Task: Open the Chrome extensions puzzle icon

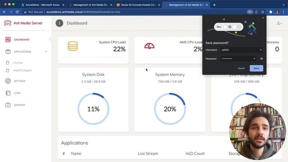Action: point(270,12)
